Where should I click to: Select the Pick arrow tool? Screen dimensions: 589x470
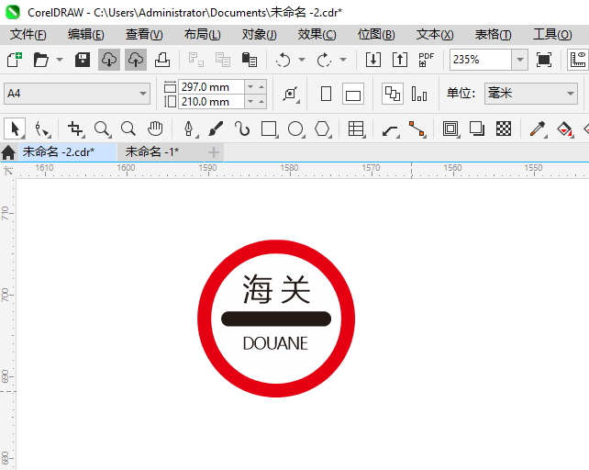click(15, 129)
